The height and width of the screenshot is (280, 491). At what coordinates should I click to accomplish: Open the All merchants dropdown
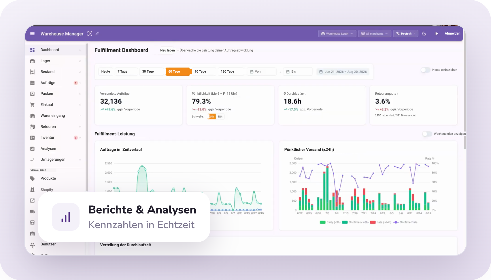375,34
